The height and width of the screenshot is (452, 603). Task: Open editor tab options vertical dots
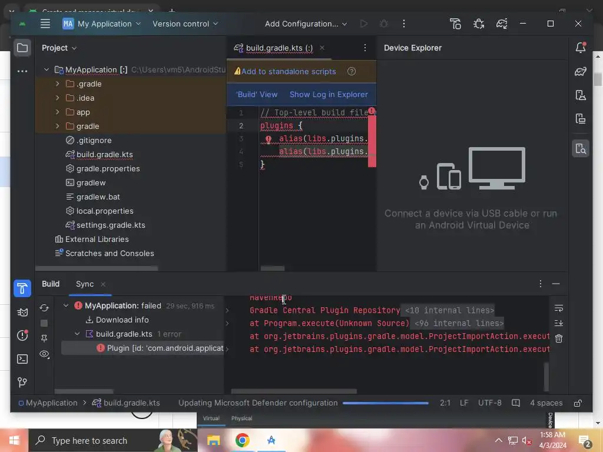[x=365, y=48]
